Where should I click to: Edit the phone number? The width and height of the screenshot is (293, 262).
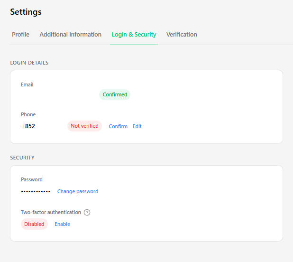(x=137, y=126)
